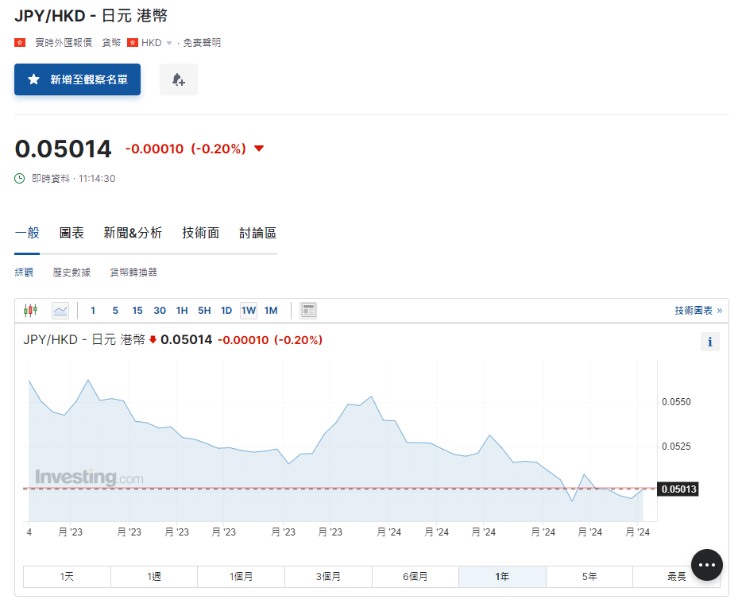Open the 技術圖表 link
The image size is (742, 611).
click(x=694, y=310)
